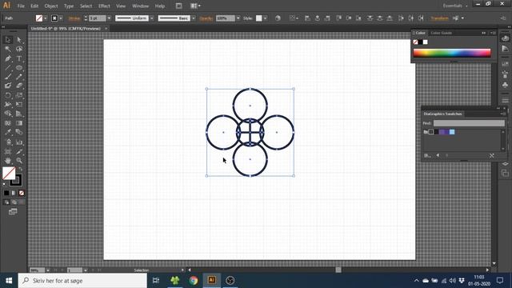Set paint mode to Color in toolbox
Viewport: 512px width, 288px height.
click(x=6, y=193)
